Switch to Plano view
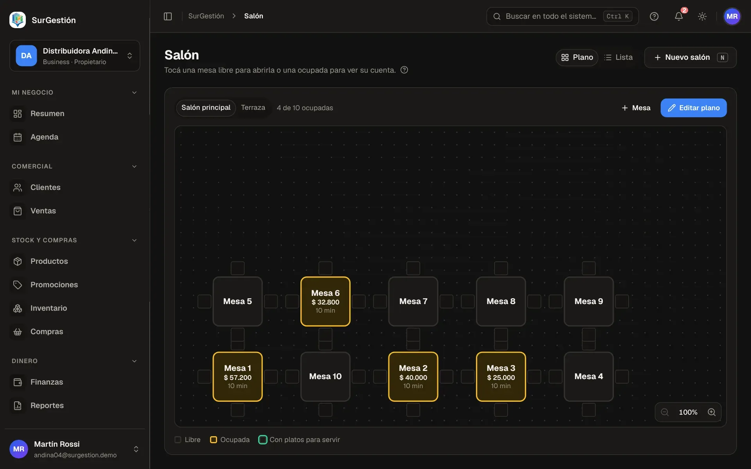Image resolution: width=751 pixels, height=469 pixels. (x=577, y=57)
